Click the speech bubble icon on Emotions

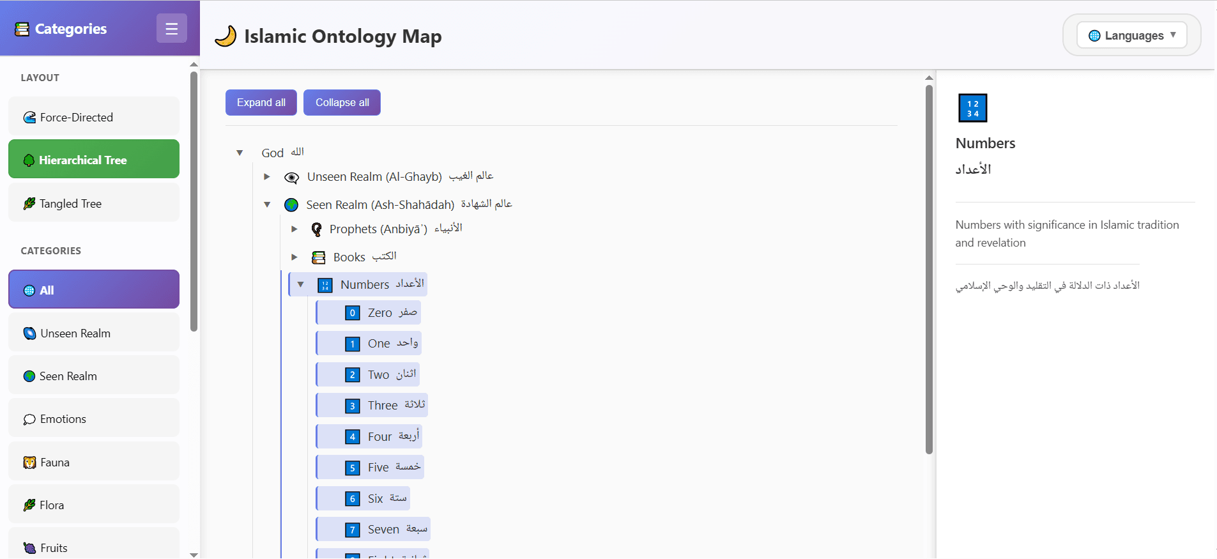[x=29, y=420]
